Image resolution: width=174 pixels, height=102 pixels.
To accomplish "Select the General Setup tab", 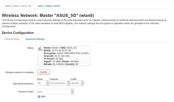I will click(x=12, y=39).
